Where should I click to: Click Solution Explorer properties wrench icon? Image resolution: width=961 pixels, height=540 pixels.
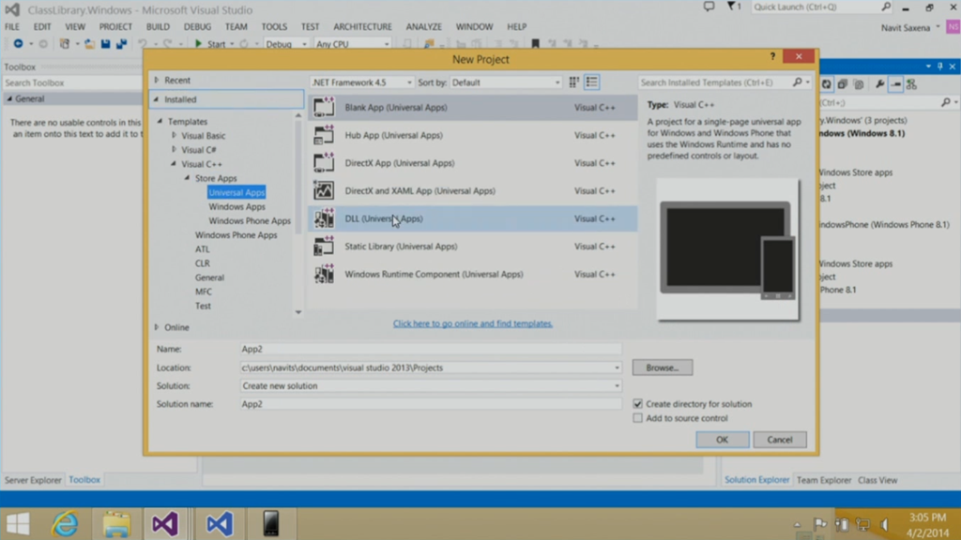coord(879,84)
